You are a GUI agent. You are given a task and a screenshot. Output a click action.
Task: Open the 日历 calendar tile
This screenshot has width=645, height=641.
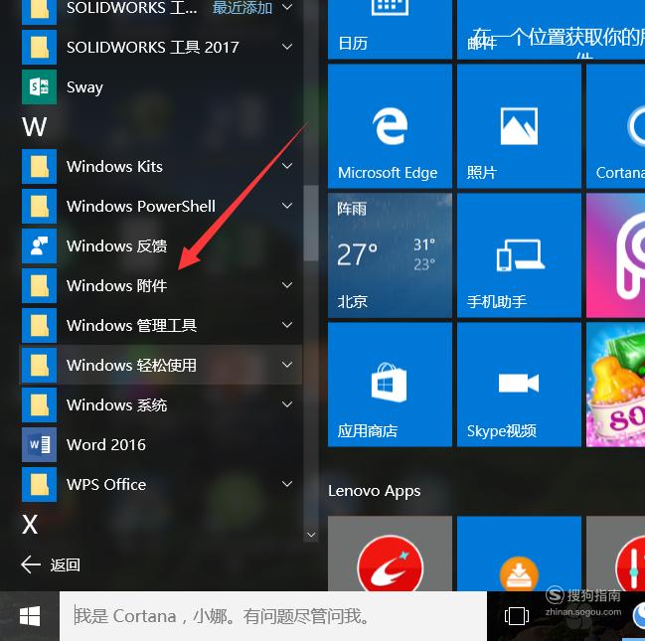tap(390, 30)
